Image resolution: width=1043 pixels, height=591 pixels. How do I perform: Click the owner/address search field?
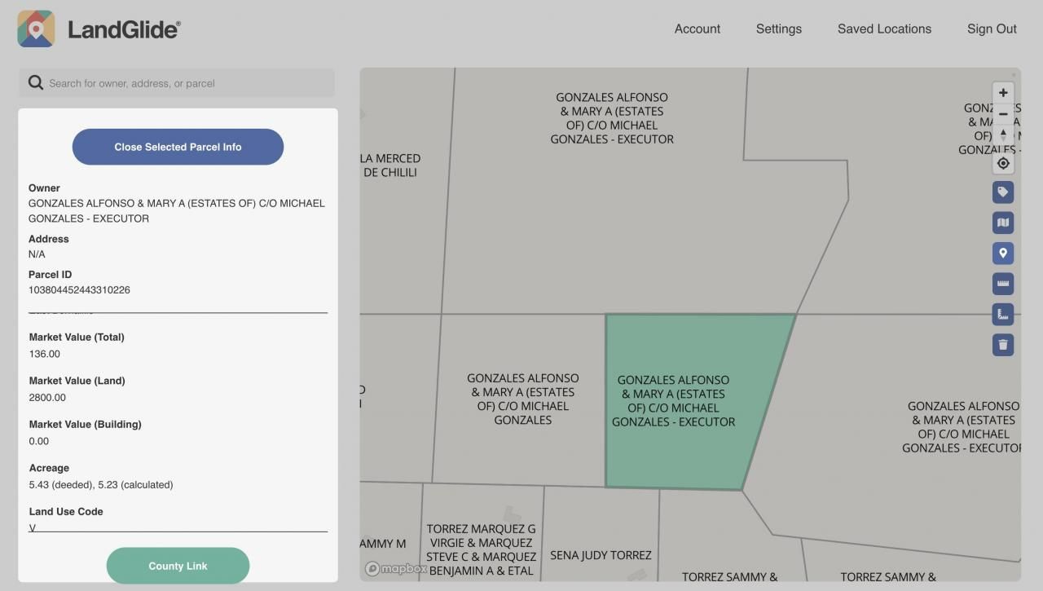187,83
